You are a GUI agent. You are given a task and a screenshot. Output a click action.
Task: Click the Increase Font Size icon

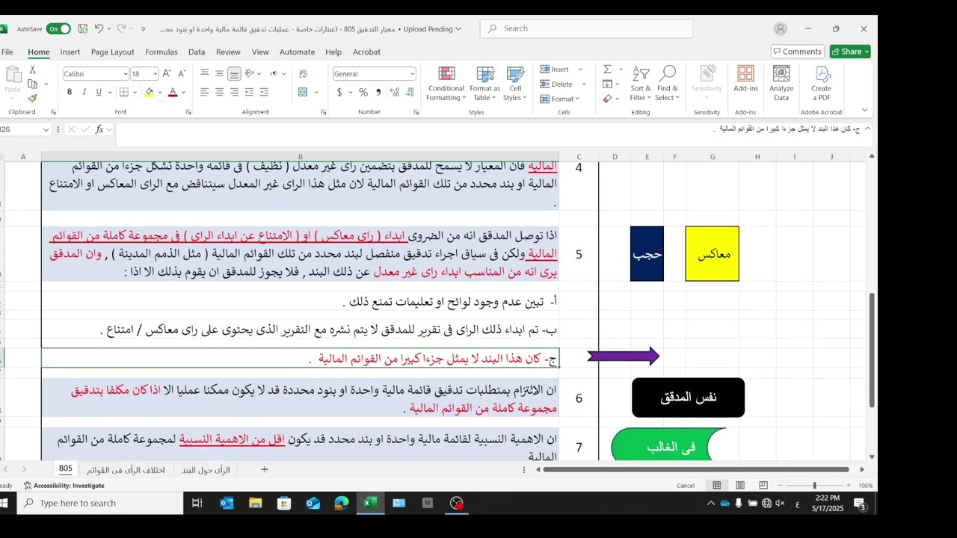coord(167,73)
